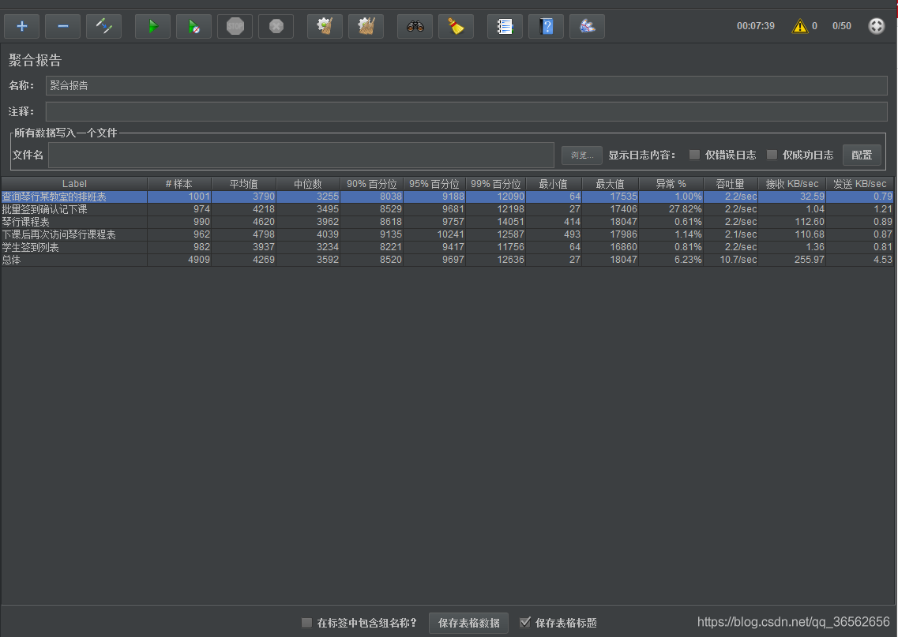Sort by the 平均值 column header
Viewport: 898px width, 637px height.
tap(244, 184)
